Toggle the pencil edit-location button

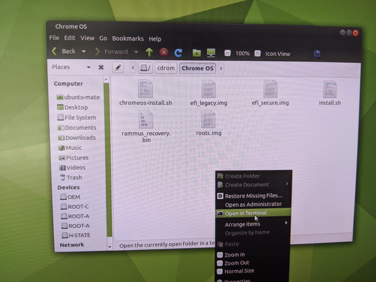click(118, 68)
